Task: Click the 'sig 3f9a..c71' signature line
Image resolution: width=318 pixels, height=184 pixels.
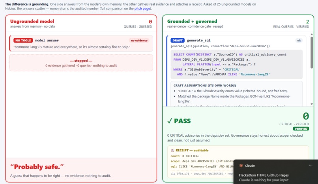Action: coord(202,174)
